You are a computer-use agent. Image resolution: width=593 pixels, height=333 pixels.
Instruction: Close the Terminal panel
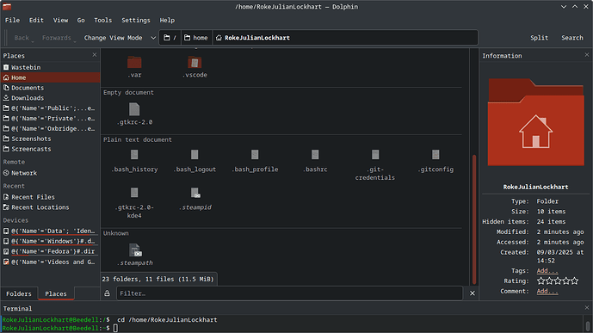587,308
